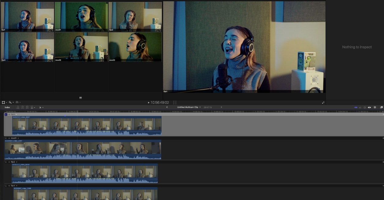Enable Solo using the headphones icon
The width and height of the screenshot is (384, 200).
[365, 107]
